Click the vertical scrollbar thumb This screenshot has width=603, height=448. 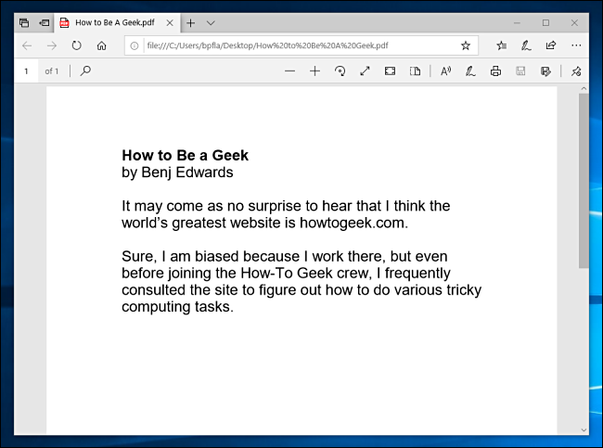584,181
